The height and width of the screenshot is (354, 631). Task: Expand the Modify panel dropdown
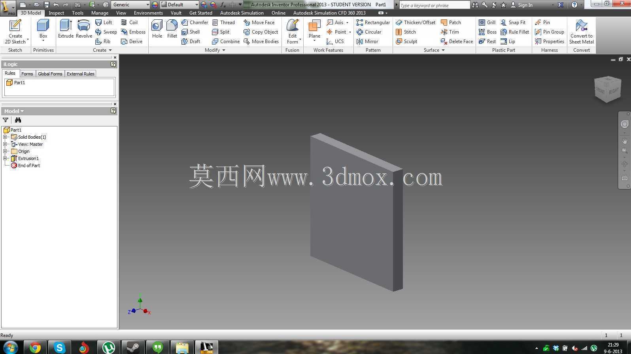click(215, 50)
